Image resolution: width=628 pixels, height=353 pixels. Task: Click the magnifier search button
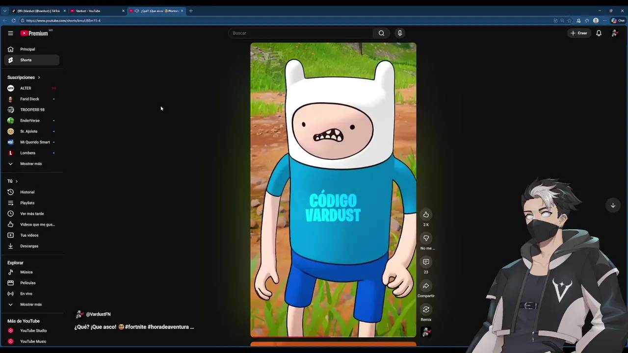click(381, 33)
